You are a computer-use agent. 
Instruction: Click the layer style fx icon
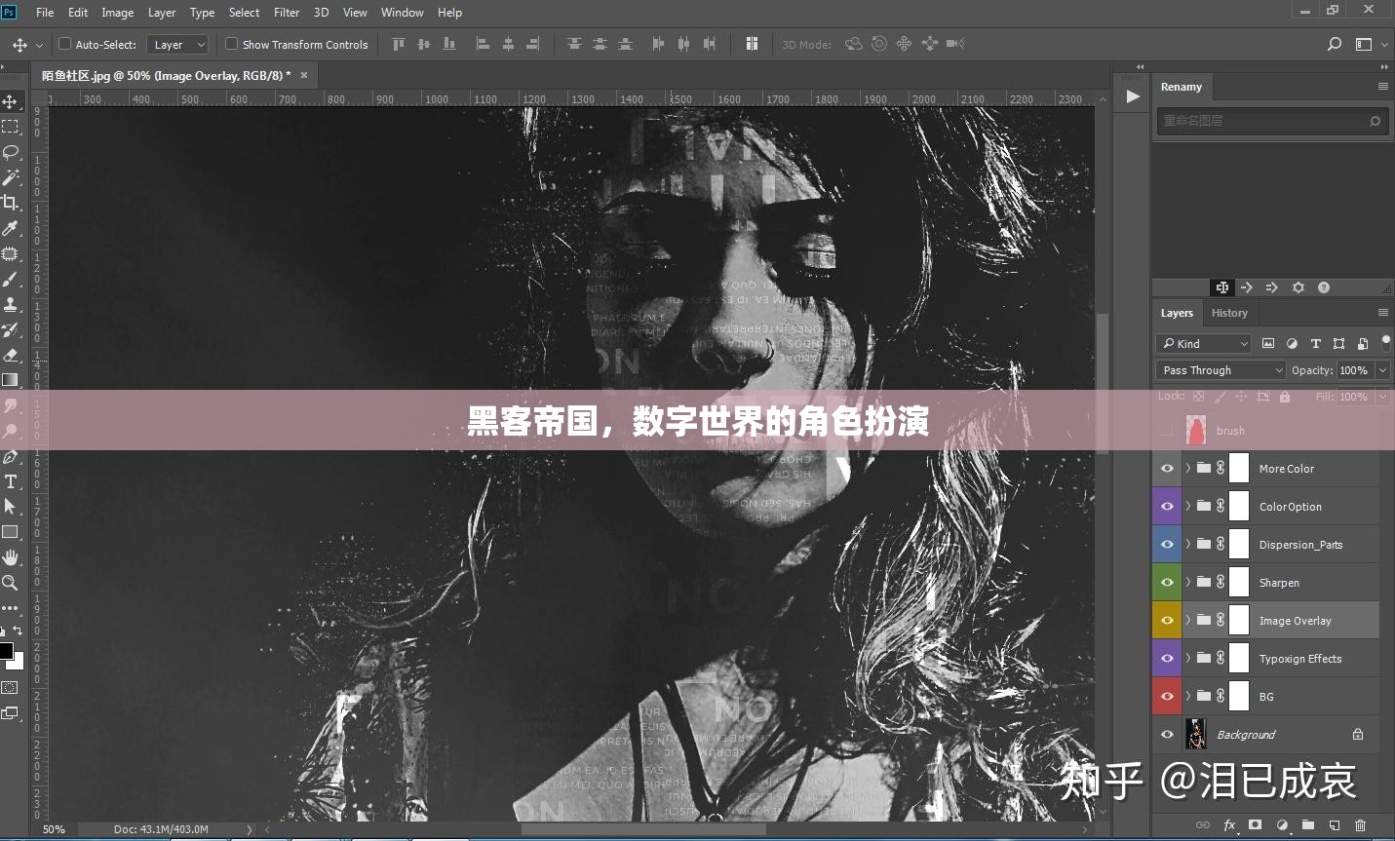1229,825
